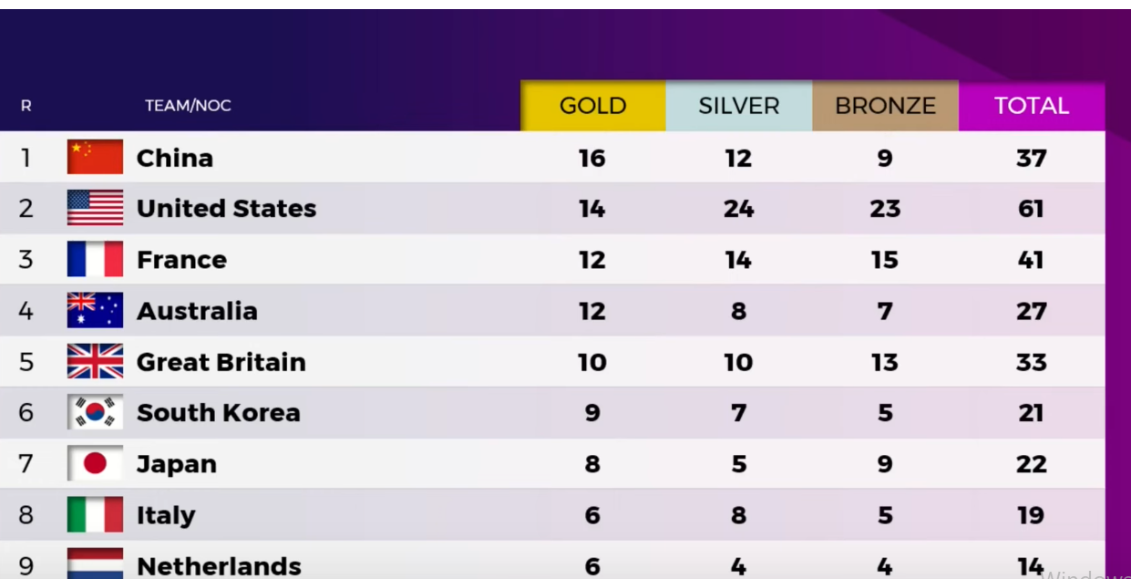Viewport: 1131px width, 579px height.
Task: Click the Japan flag icon
Action: pyautogui.click(x=95, y=463)
